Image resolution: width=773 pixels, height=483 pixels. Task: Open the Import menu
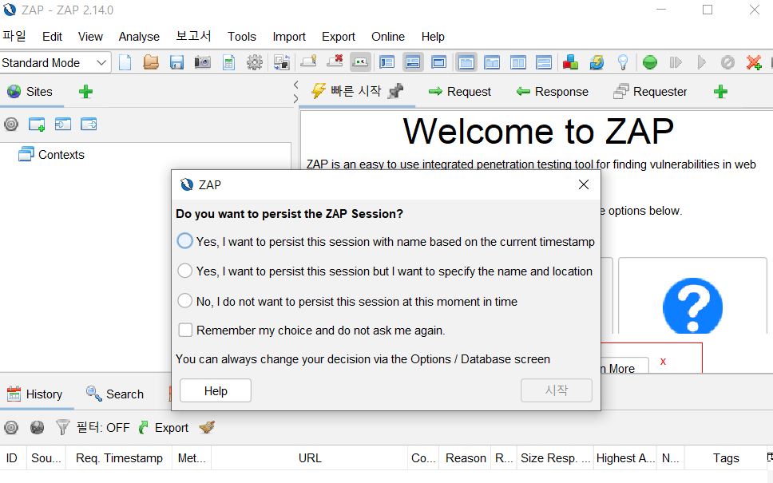click(x=289, y=37)
